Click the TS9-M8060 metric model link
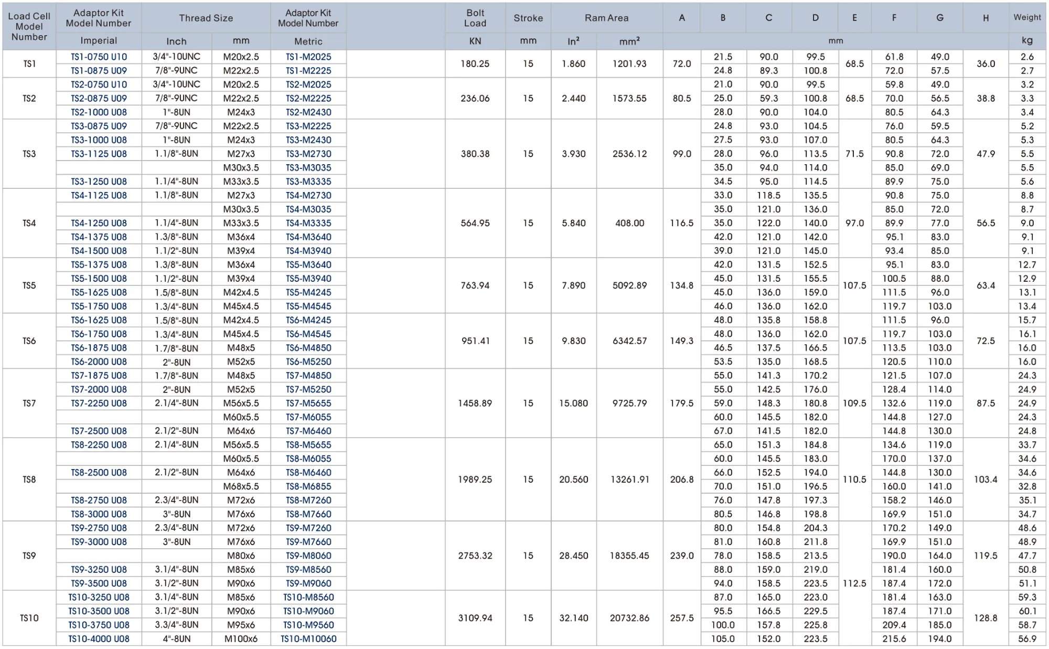This screenshot has height=649, width=1049. pos(308,556)
